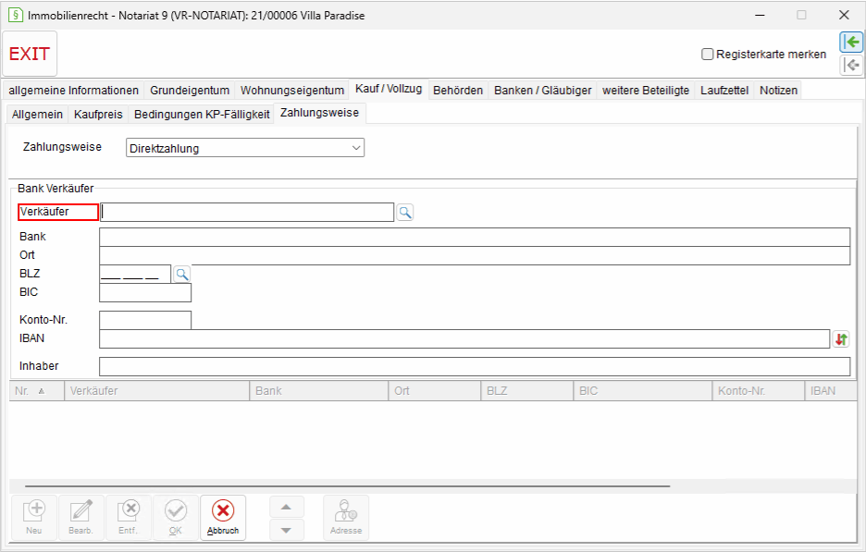Viewport: 866px width, 552px height.
Task: Open the BLZ lookup magnifier icon
Action: pos(181,274)
